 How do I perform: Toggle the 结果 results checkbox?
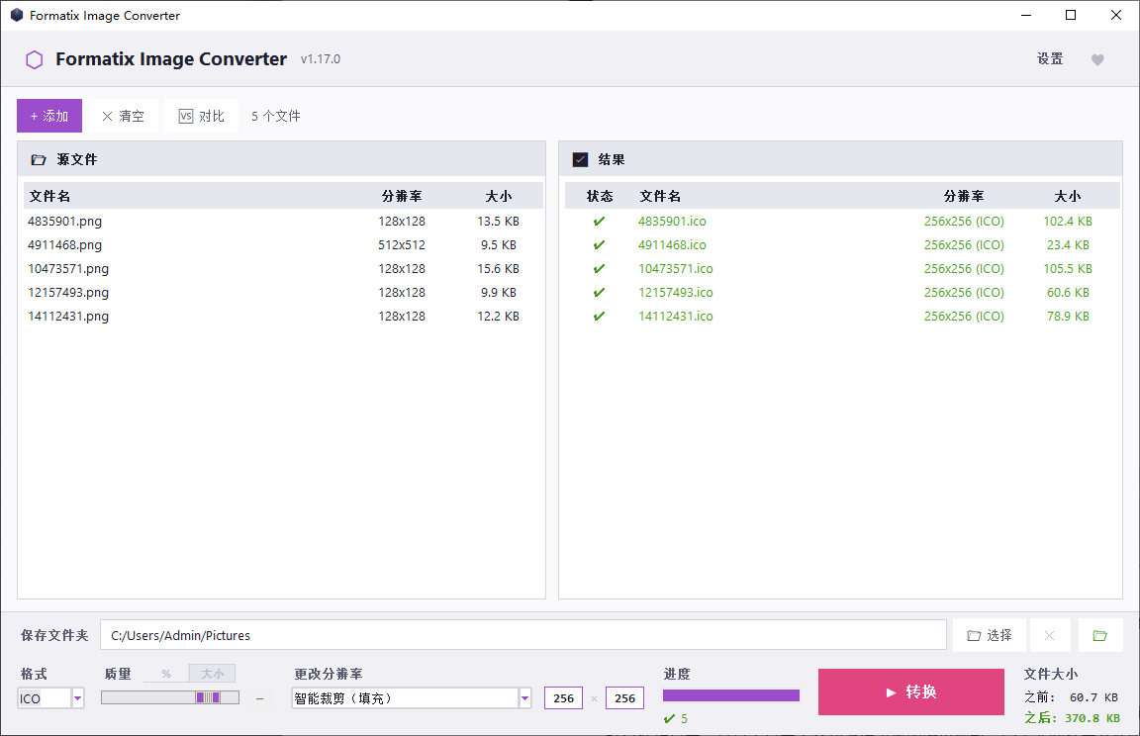click(580, 160)
